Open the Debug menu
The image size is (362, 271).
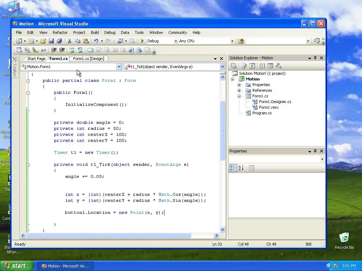point(110,32)
